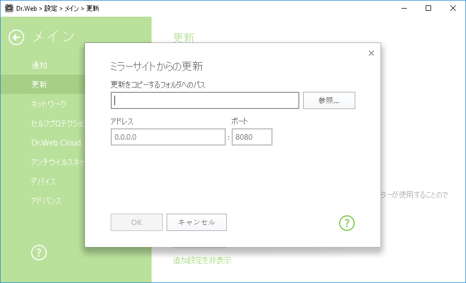Click the ポート field showing 8080
The height and width of the screenshot is (283, 466).
pyautogui.click(x=252, y=137)
